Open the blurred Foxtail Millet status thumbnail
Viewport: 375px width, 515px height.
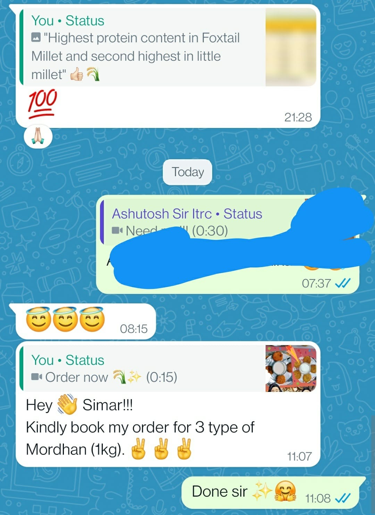click(291, 47)
